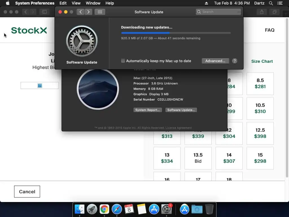Select size 10.5 priced $310
The width and height of the screenshot is (289, 217).
[x=260, y=108]
